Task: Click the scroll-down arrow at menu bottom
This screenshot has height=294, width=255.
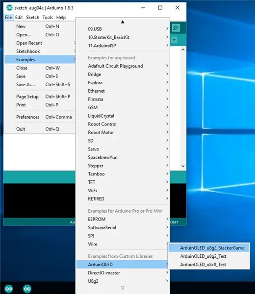Action: (123, 288)
